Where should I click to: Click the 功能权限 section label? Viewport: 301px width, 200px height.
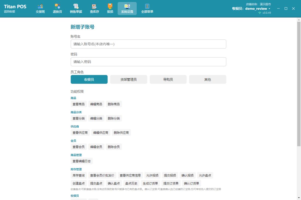[x=77, y=91]
